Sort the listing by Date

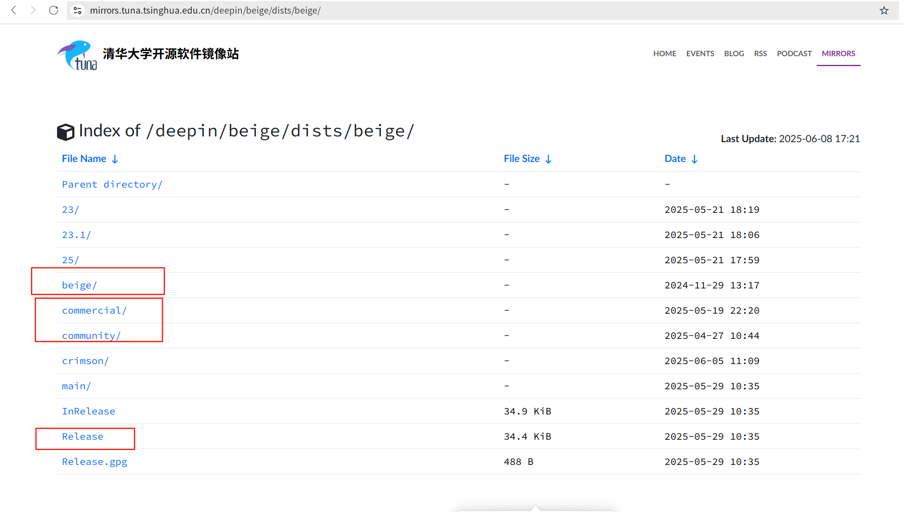click(681, 159)
